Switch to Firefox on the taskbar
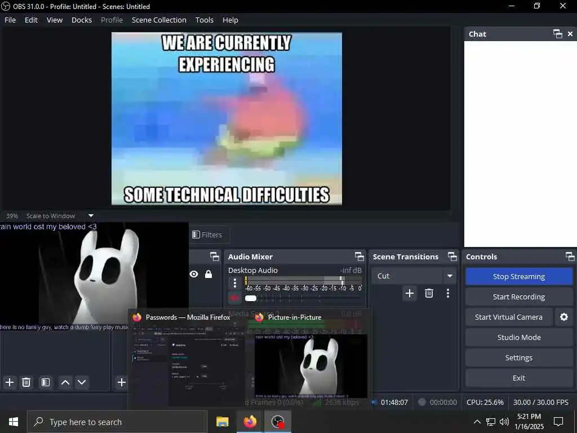Image resolution: width=577 pixels, height=433 pixels. click(x=250, y=422)
